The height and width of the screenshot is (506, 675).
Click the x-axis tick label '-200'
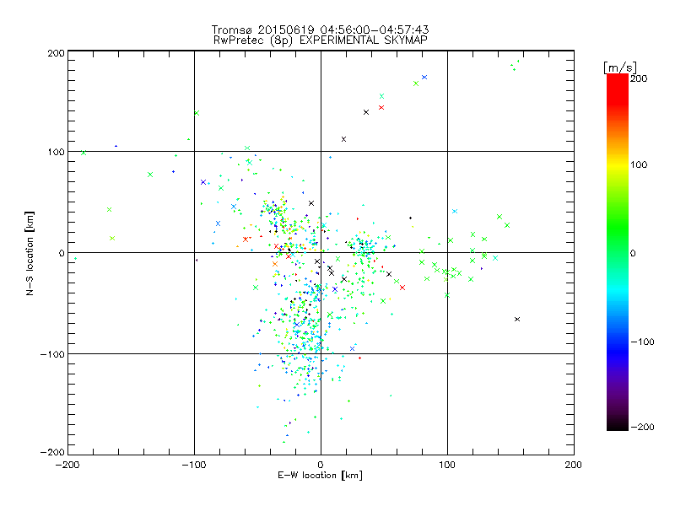point(67,465)
